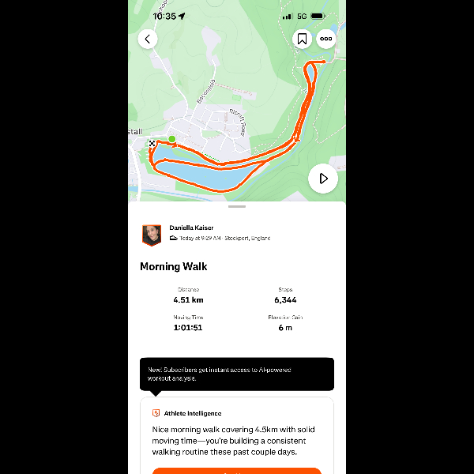Tap the shoe activity type icon
This screenshot has width=474, height=474.
pos(173,239)
